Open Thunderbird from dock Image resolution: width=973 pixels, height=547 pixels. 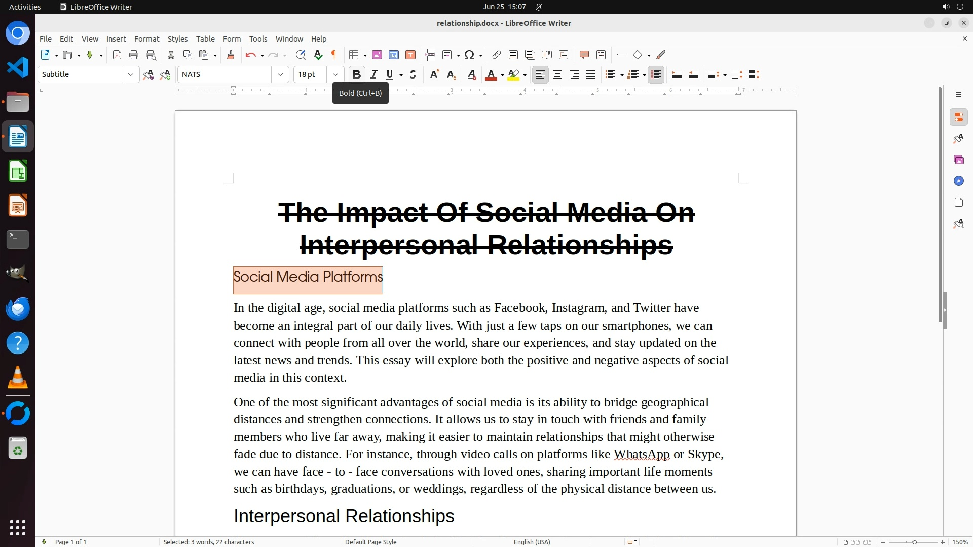click(x=18, y=309)
